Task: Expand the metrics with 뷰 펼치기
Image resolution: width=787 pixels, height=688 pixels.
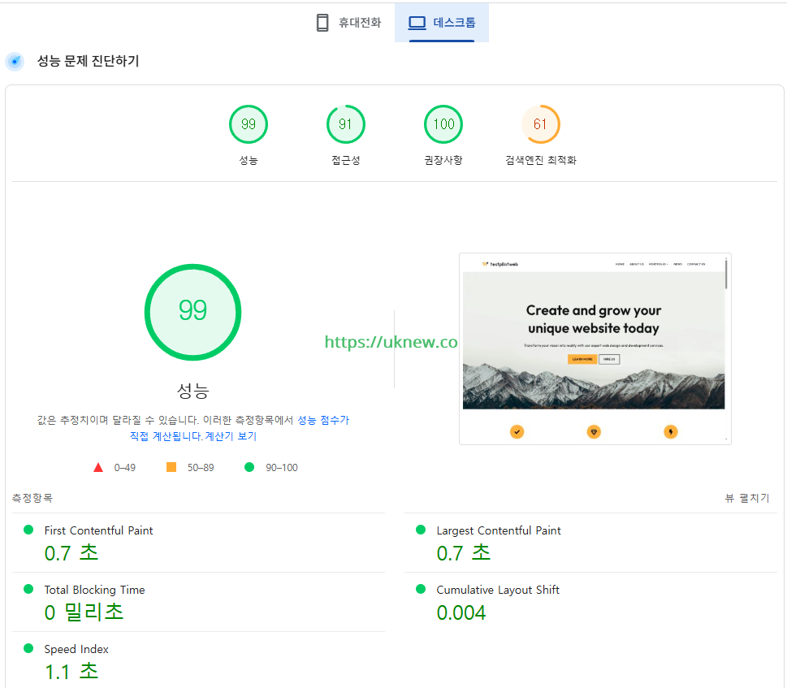Action: 746,498
